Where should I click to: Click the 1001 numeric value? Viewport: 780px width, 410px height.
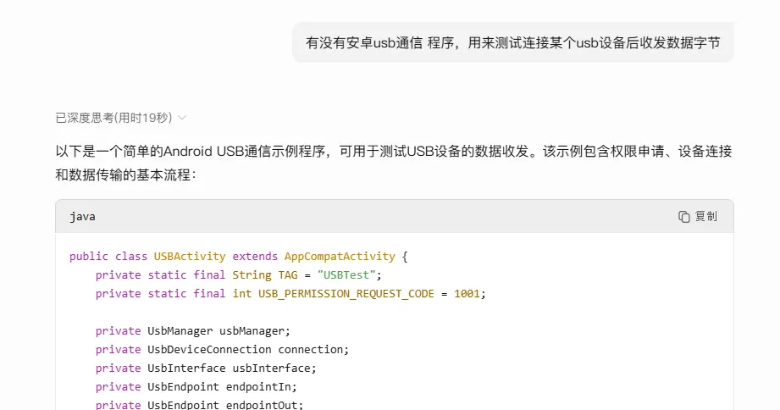(x=467, y=294)
